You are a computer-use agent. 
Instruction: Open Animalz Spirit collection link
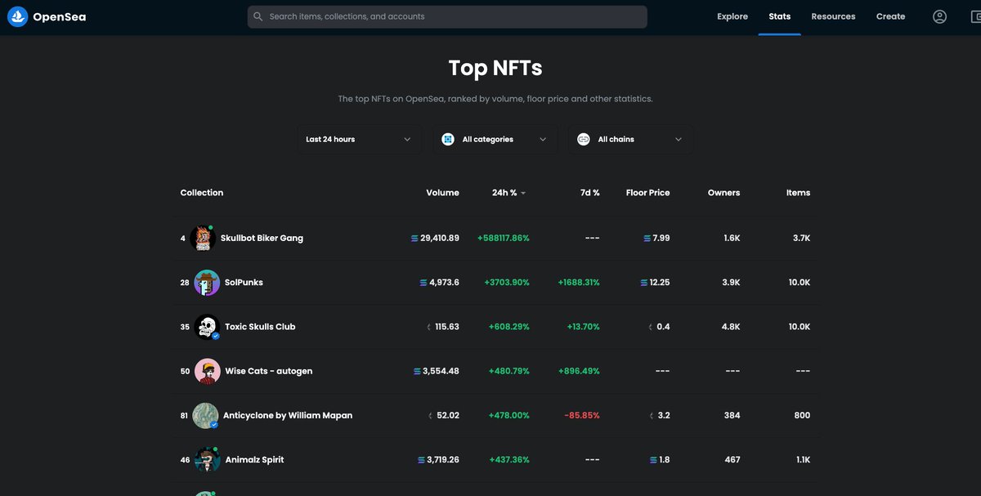click(x=254, y=460)
